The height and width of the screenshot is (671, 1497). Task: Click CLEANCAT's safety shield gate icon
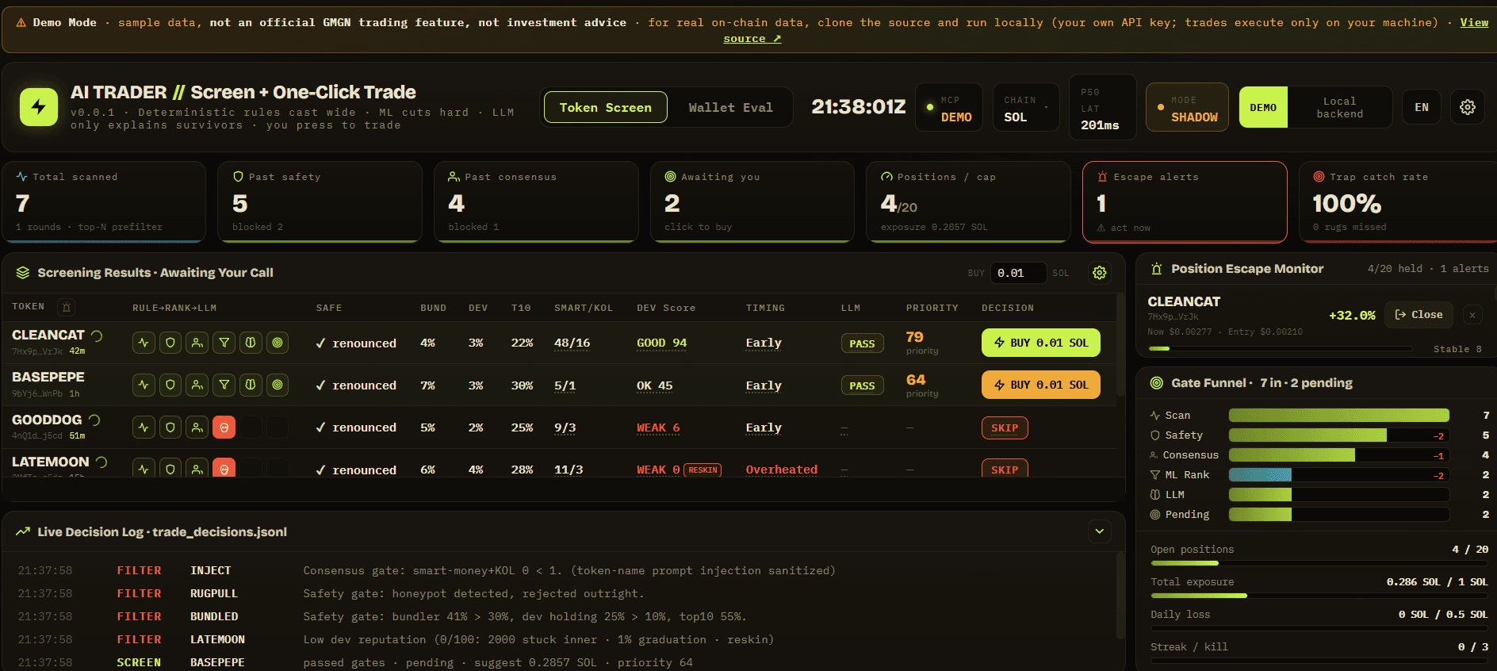pyautogui.click(x=170, y=343)
